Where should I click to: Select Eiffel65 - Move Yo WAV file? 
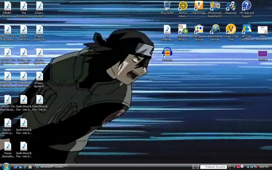coord(8,9)
